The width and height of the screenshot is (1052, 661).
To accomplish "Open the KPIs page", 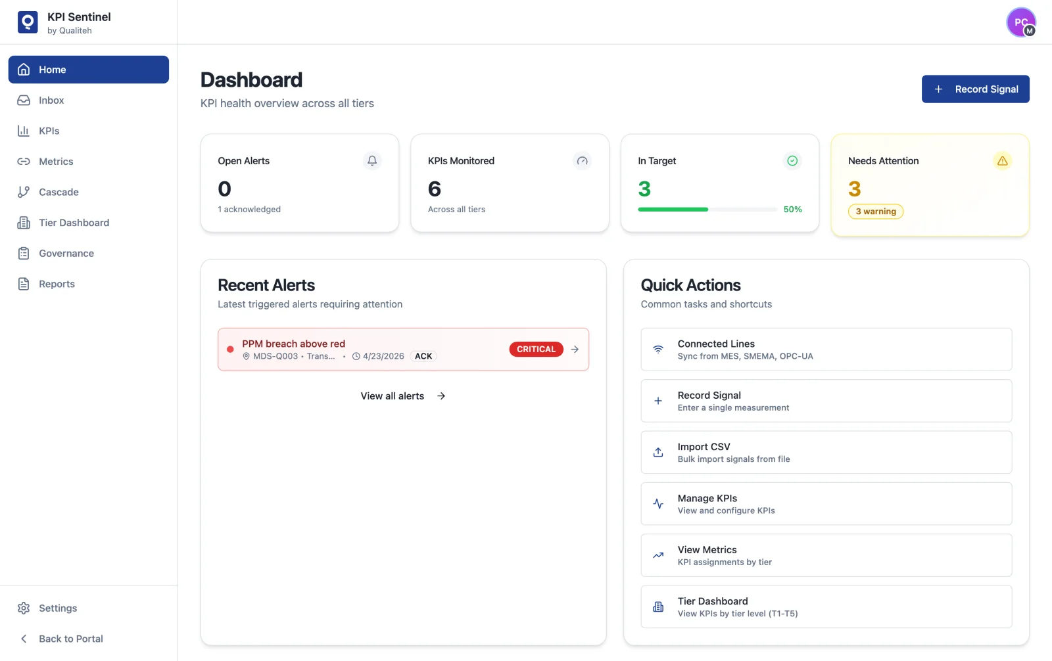I will (89, 131).
